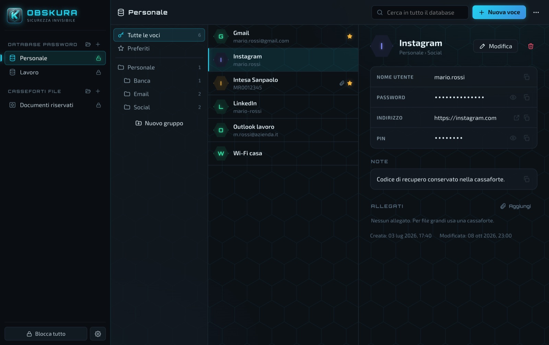The image size is (549, 345).
Task: Click the large Instagram hexagon avatar in details
Action: [x=382, y=46]
